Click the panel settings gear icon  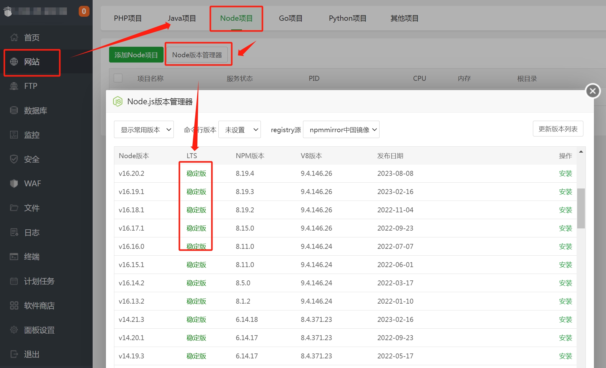click(x=14, y=330)
